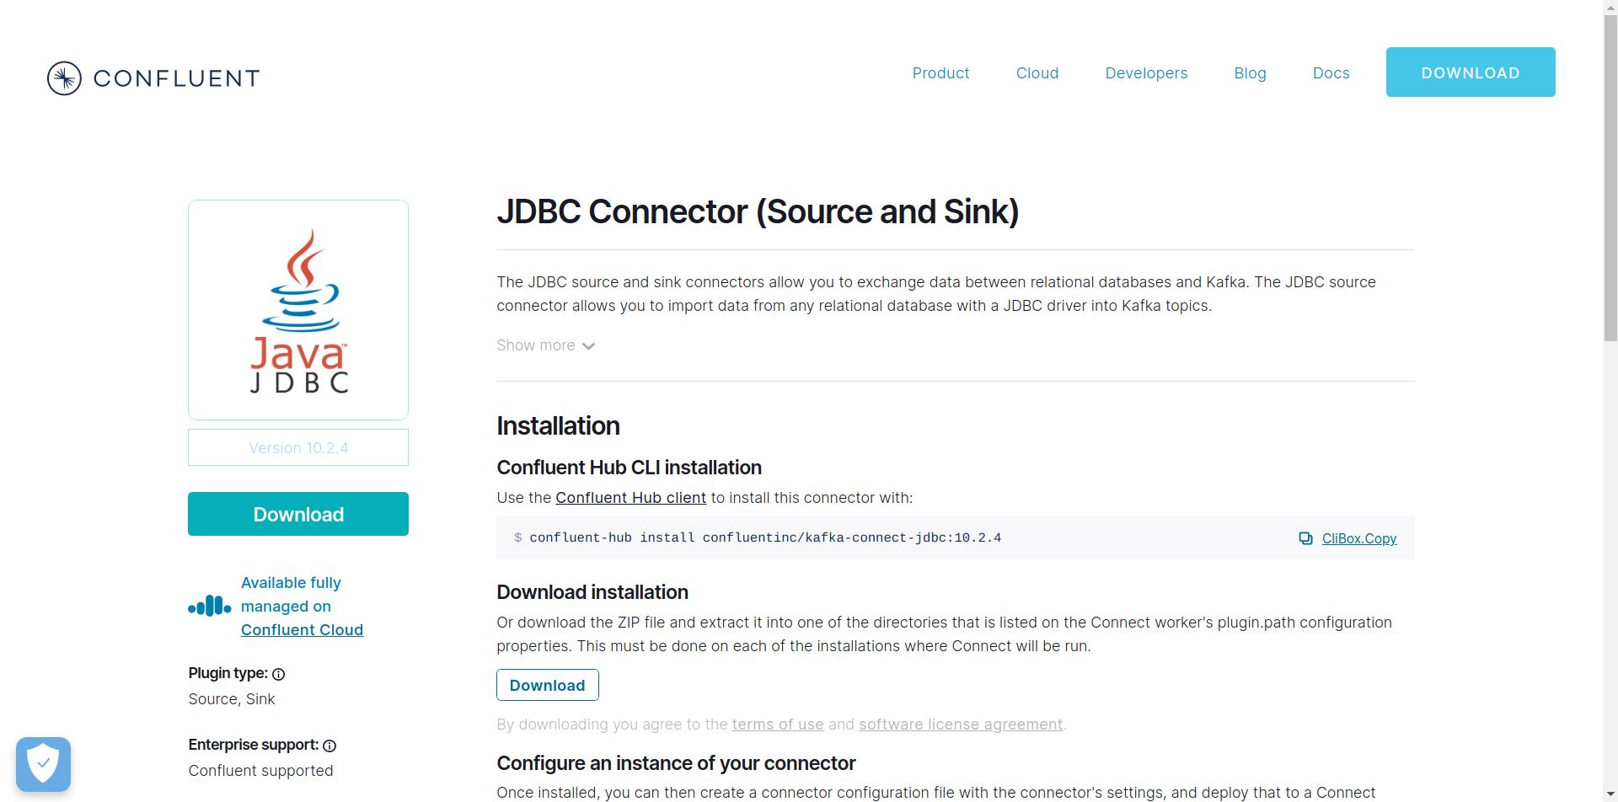Click the Plugin type label

click(x=228, y=673)
